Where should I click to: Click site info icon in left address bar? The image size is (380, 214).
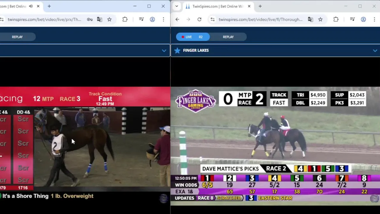(2, 19)
